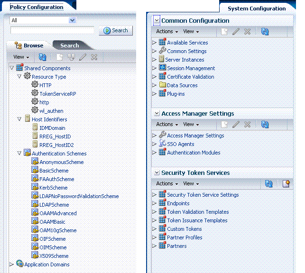The image size is (305, 273).
Task: Click the search text input field
Action: [x=52, y=30]
